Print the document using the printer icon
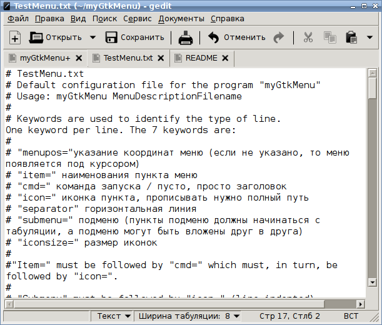382x325 pixels. 186,37
